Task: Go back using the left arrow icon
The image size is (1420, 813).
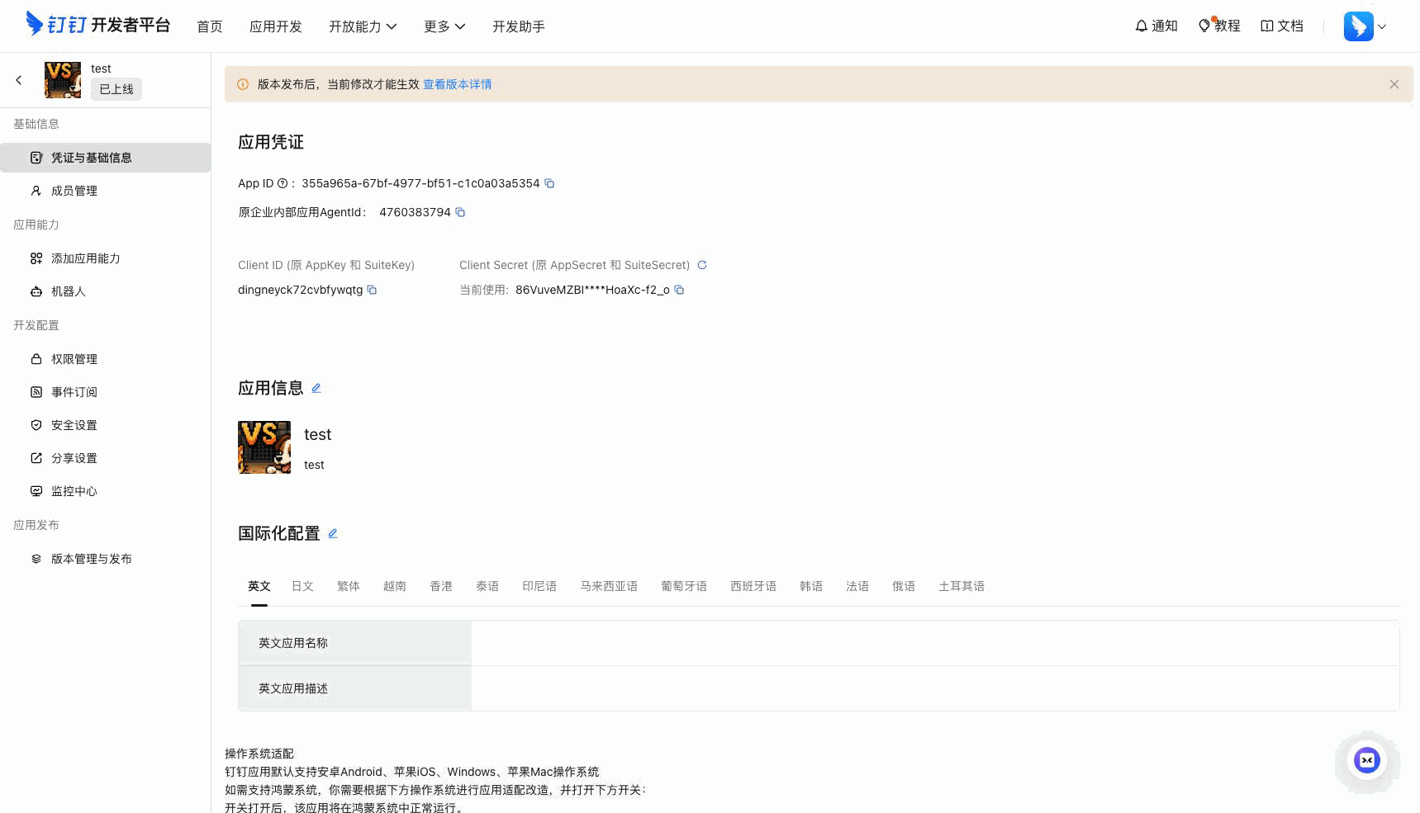Action: click(x=19, y=80)
